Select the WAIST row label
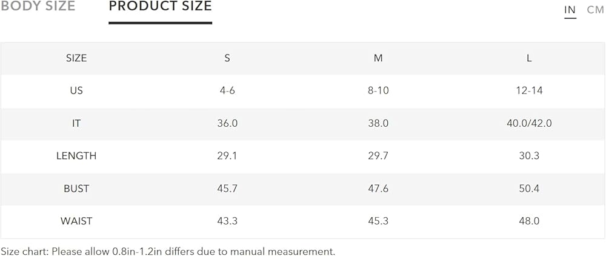 pos(76,221)
